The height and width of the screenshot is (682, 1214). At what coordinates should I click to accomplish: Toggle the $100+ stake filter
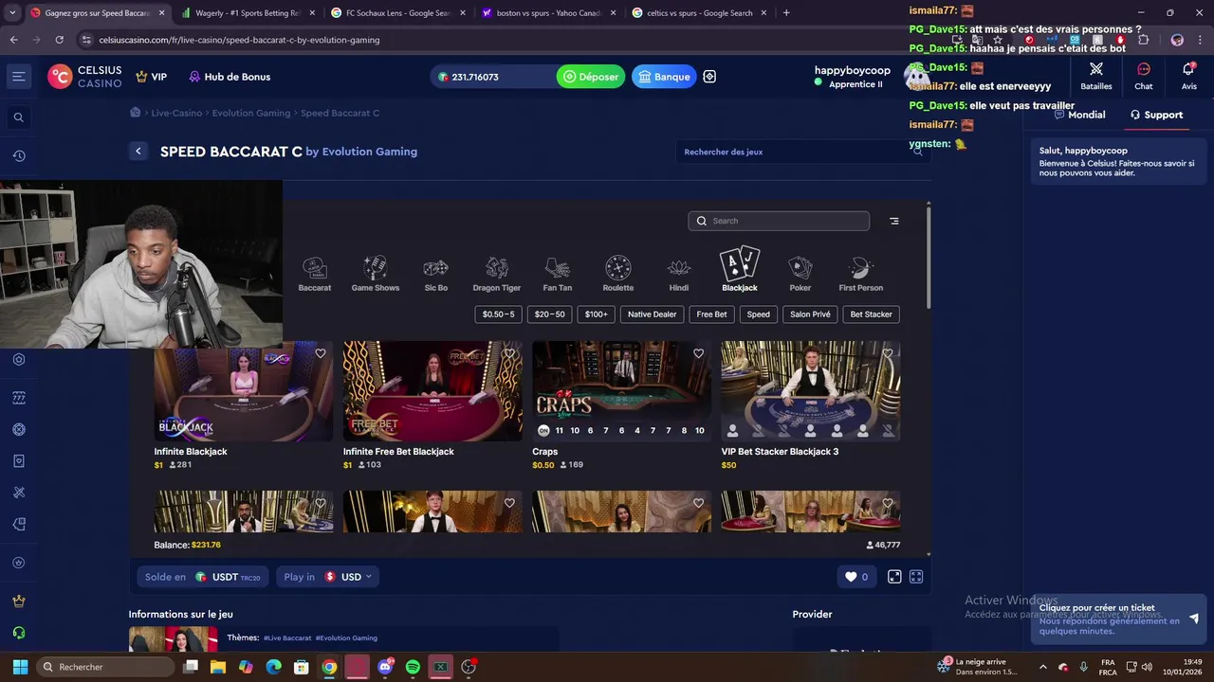597,314
